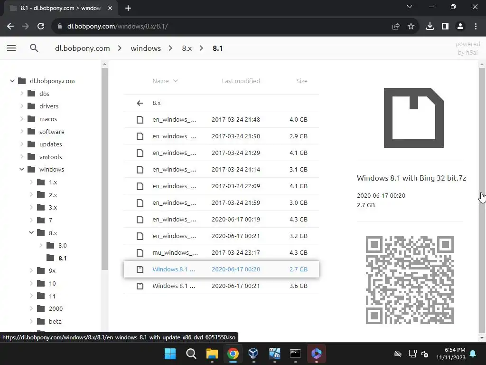Expand the software folder chevron
486x365 pixels.
[x=22, y=132]
